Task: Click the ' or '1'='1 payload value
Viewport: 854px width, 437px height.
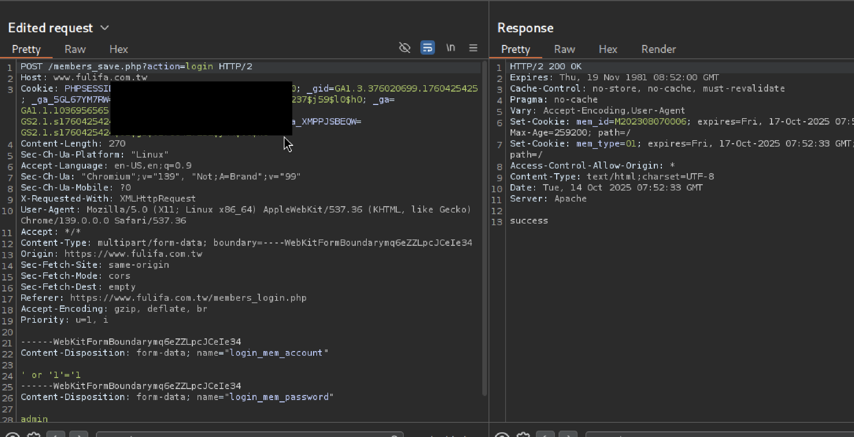Action: pyautogui.click(x=51, y=375)
